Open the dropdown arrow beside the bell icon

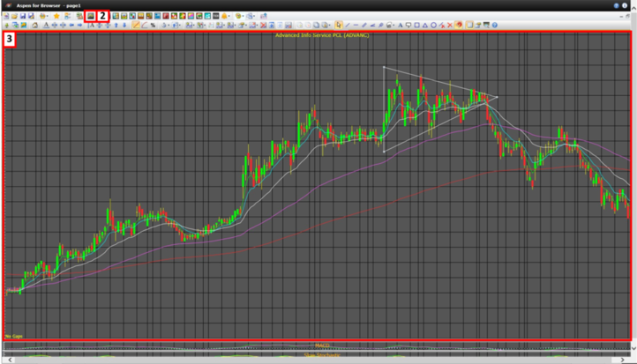pyautogui.click(x=230, y=16)
